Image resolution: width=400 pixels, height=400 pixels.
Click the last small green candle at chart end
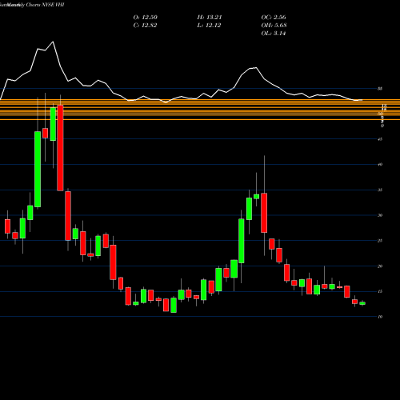click(x=362, y=303)
